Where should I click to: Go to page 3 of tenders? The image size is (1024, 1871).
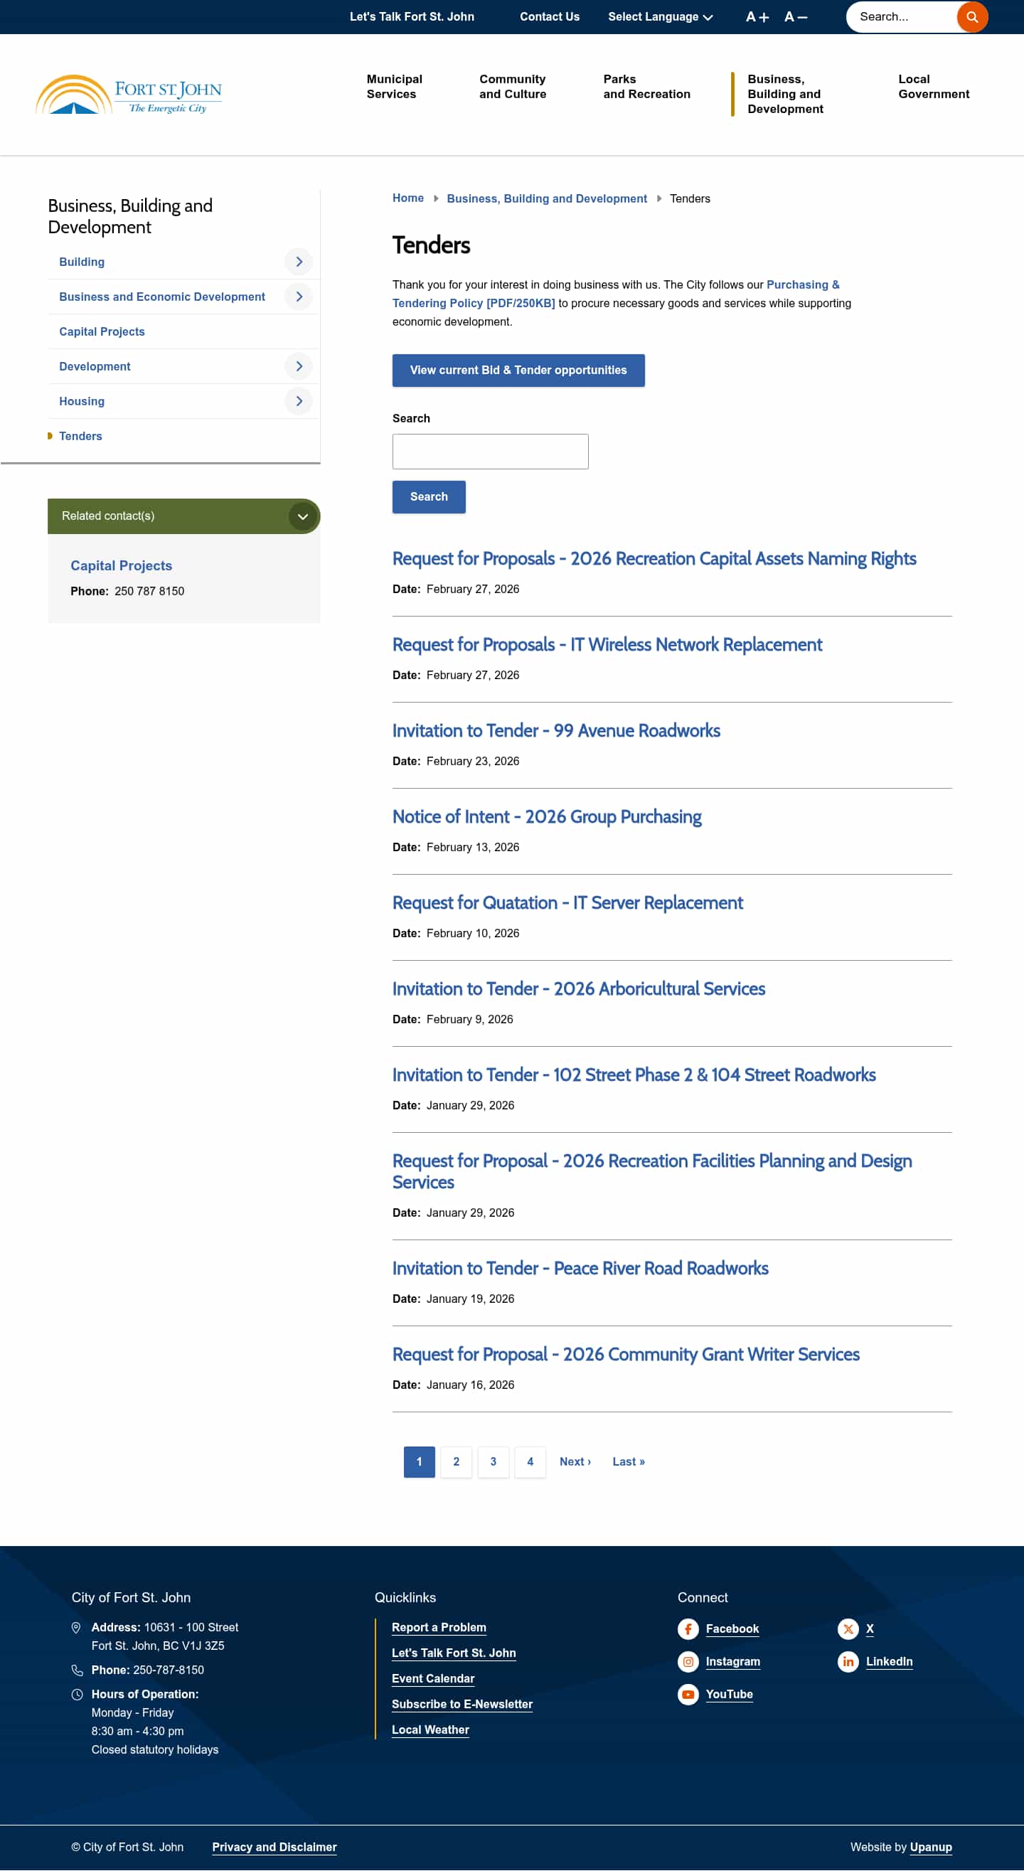493,1461
